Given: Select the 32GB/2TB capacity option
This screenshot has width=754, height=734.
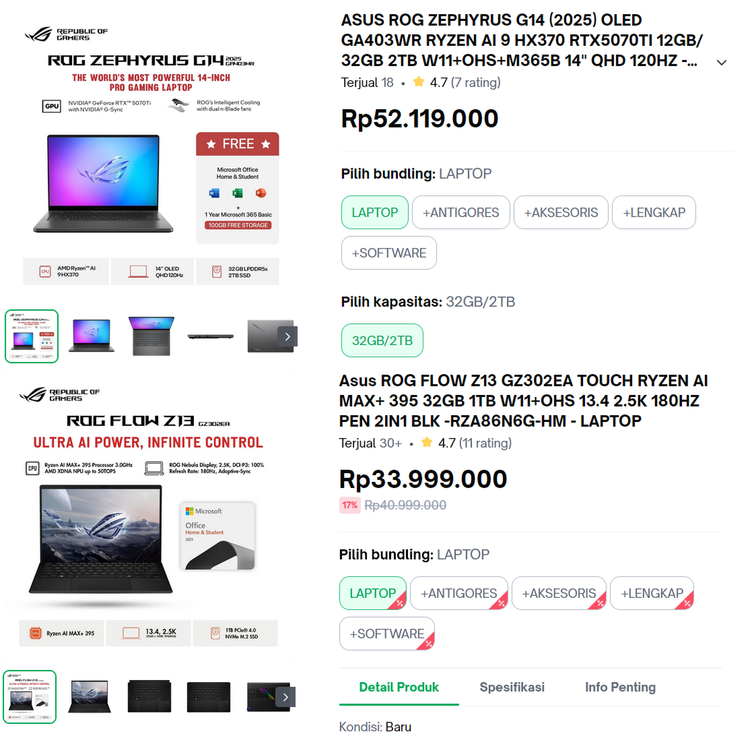Looking at the screenshot, I should (x=382, y=340).
